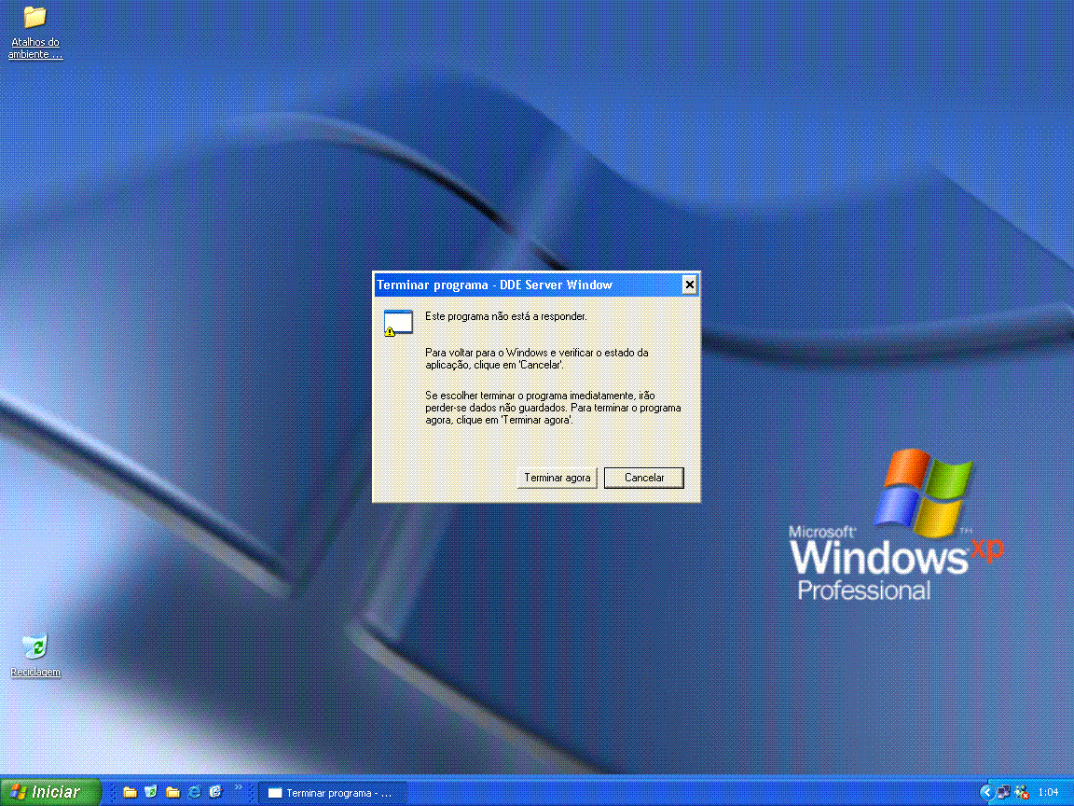Click the yellow warning icon in the dialog
1074x806 pixels.
pos(392,329)
